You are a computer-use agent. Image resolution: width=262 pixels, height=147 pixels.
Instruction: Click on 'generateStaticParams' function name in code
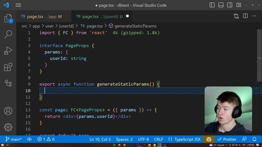(x=123, y=84)
